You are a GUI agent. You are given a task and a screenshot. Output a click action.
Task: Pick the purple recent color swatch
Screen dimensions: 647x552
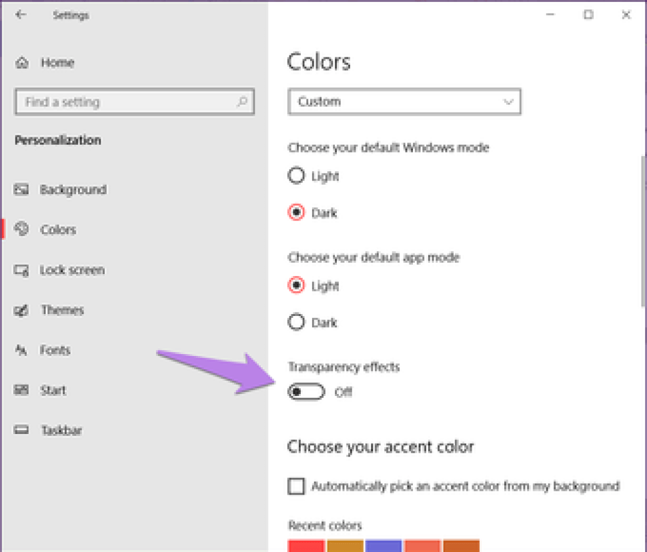pos(384,545)
